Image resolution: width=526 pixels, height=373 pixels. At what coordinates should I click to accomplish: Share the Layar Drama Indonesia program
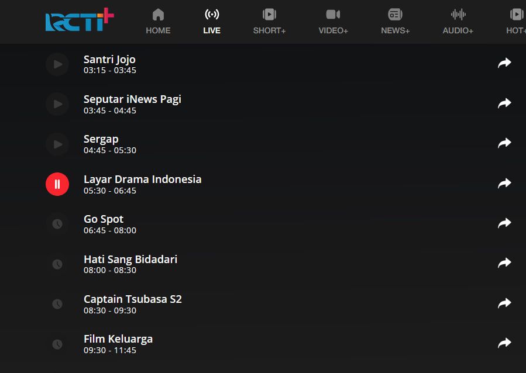click(x=504, y=184)
